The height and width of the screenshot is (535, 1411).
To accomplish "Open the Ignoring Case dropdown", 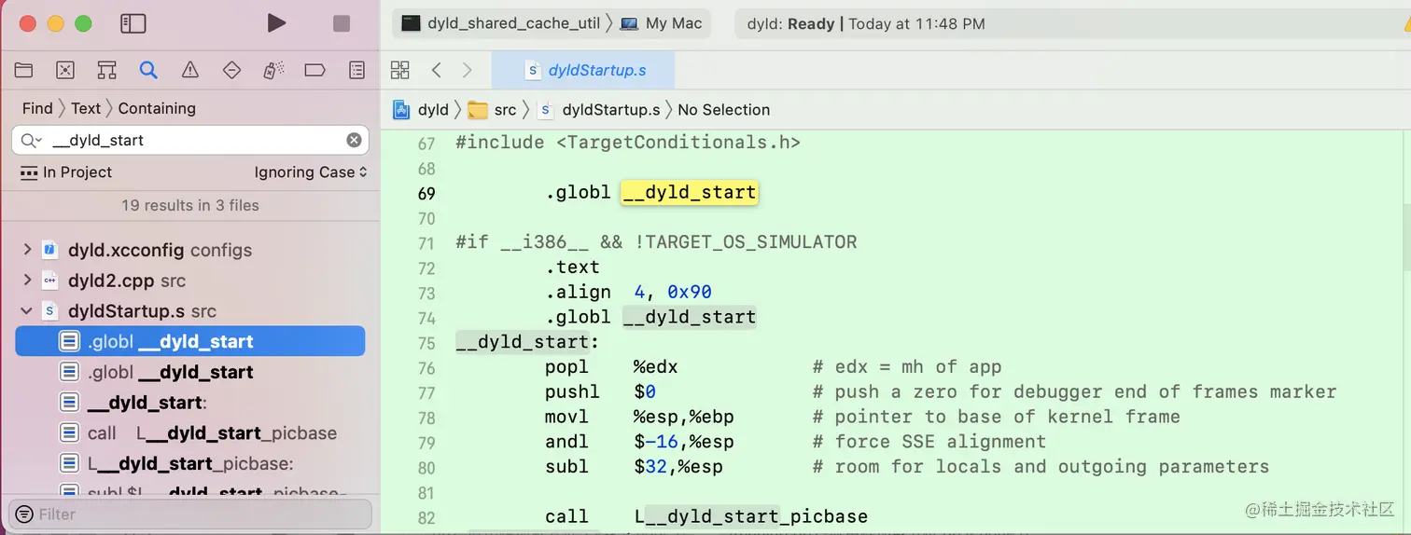I will (311, 172).
